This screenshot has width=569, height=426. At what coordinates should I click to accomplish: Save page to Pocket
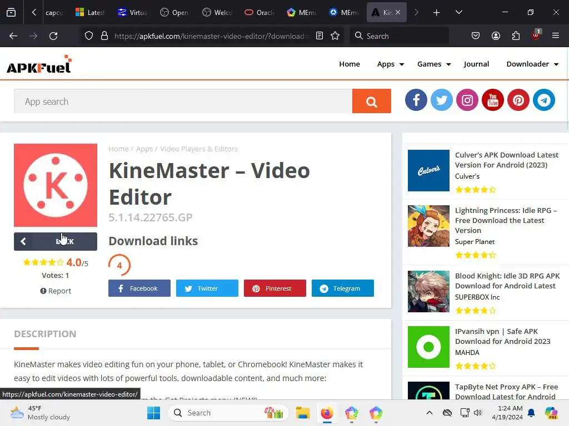[476, 36]
